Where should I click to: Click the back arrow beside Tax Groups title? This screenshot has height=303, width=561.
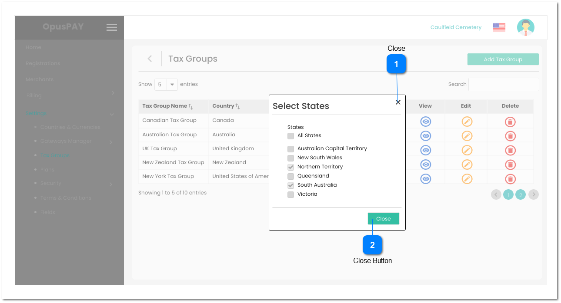click(150, 59)
